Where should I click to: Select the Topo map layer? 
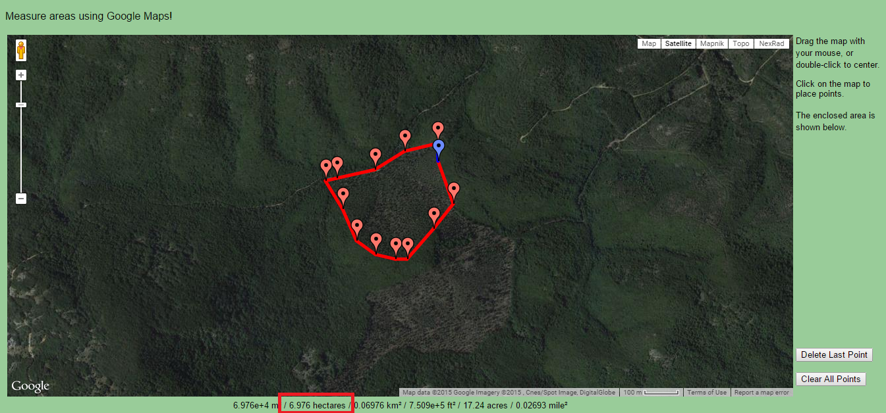click(x=741, y=43)
